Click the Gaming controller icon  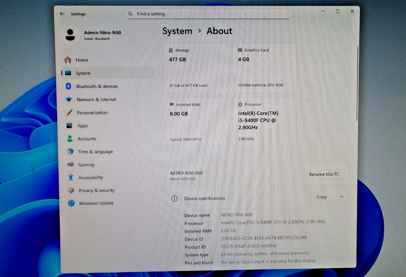click(x=70, y=165)
